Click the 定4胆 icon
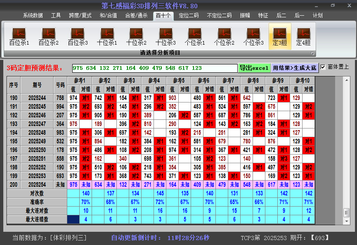Viewport: 357px width, 245px height. (303, 36)
